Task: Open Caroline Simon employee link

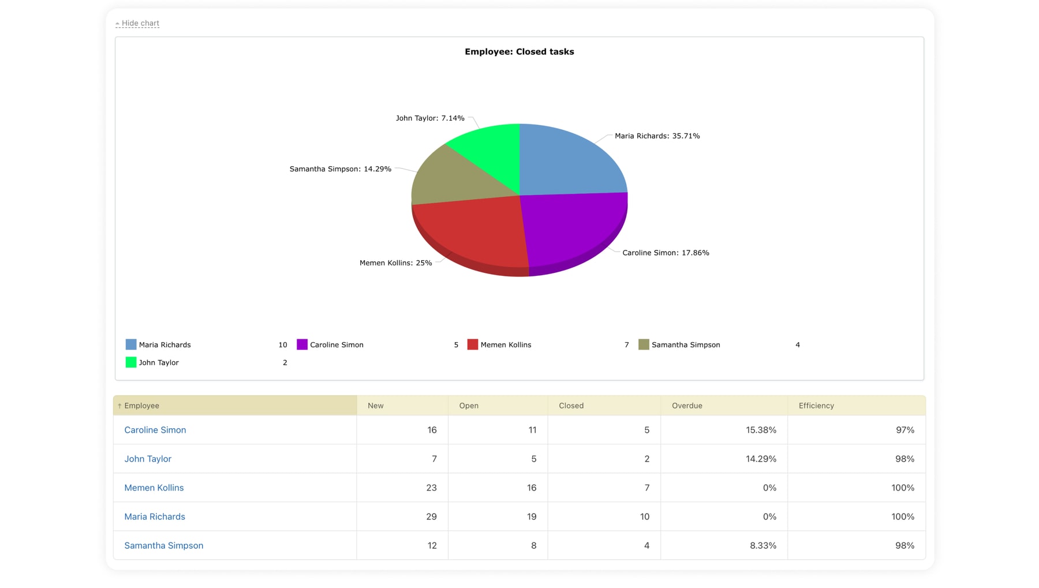Action: [x=155, y=430]
